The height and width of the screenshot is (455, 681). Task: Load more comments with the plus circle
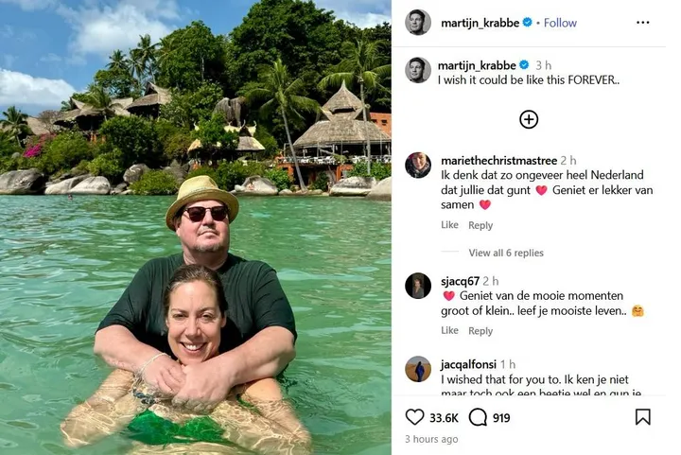(x=529, y=119)
